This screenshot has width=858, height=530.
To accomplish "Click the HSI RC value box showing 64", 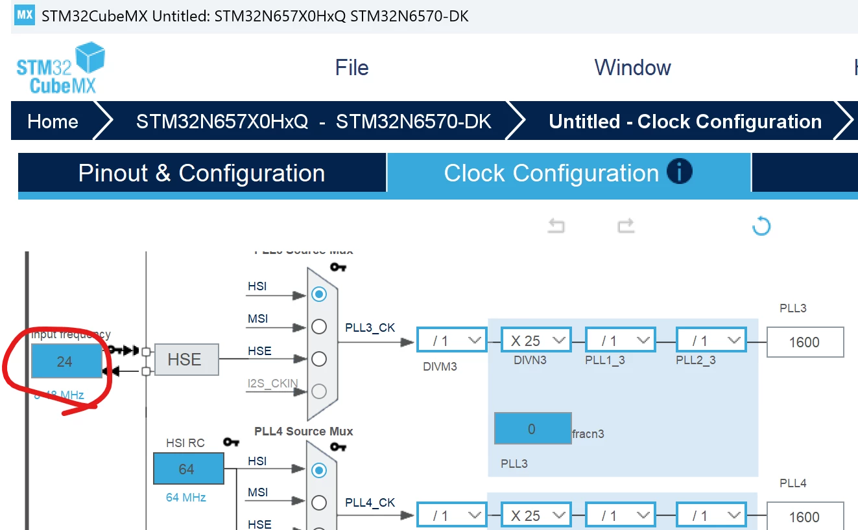I will coord(188,468).
